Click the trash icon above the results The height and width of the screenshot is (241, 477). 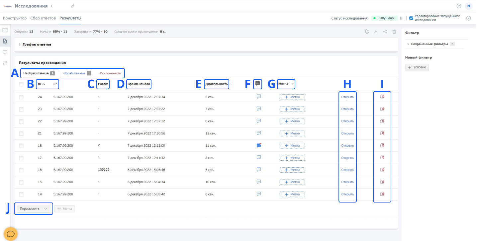pos(394,32)
